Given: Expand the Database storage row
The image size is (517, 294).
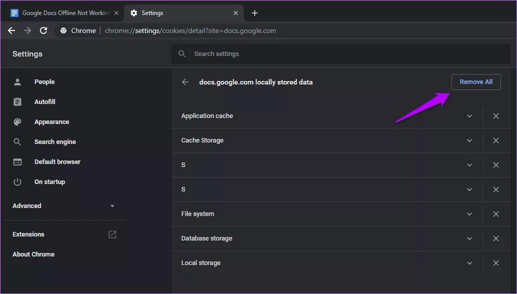Looking at the screenshot, I should 470,238.
